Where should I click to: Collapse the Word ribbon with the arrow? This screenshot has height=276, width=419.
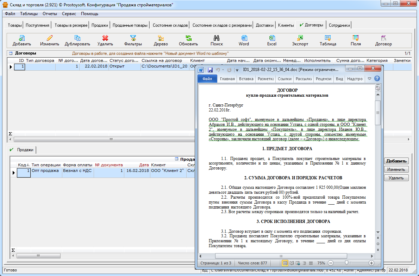pos(369,79)
